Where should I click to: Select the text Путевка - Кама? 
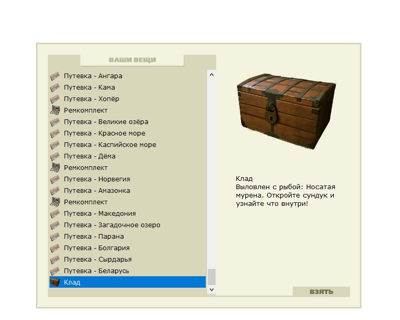[89, 88]
